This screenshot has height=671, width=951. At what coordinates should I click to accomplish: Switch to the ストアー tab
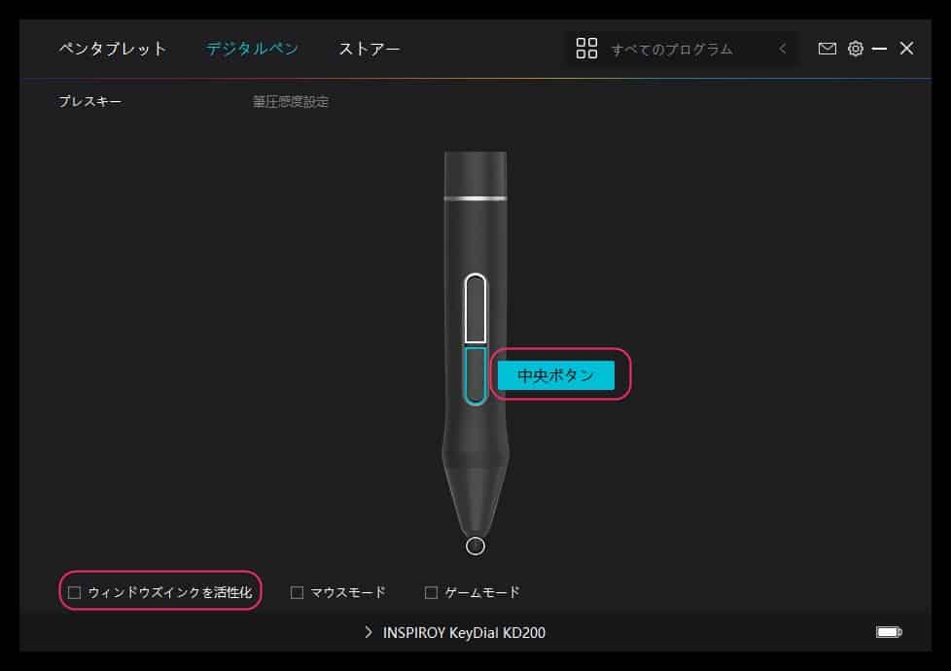370,49
